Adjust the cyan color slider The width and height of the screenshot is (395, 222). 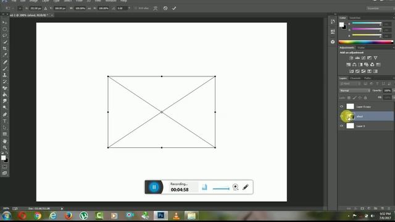click(367, 23)
